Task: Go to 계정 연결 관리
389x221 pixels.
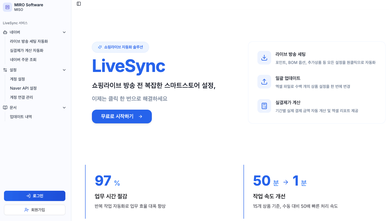Action: click(x=21, y=97)
